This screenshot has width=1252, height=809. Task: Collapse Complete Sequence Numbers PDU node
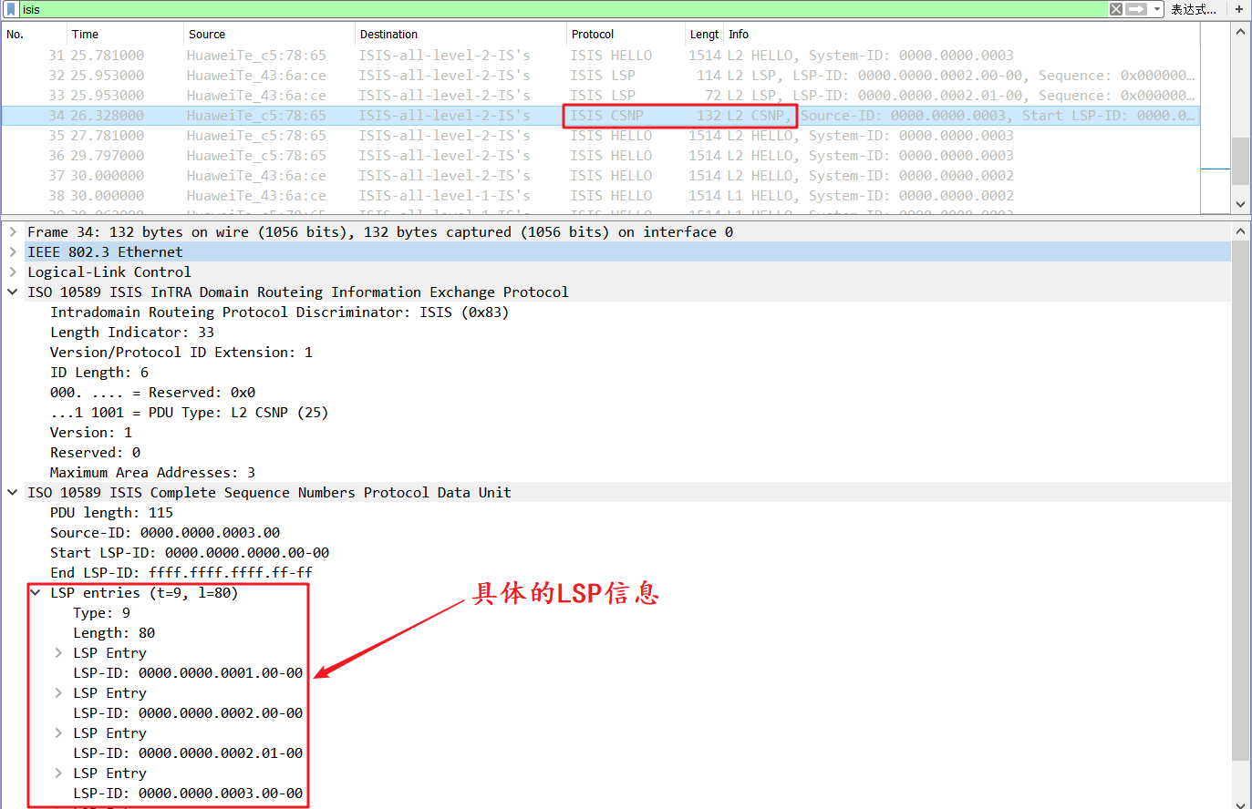tap(13, 493)
